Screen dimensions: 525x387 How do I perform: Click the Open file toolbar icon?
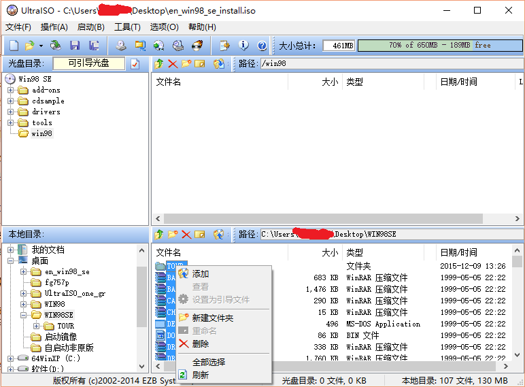(x=29, y=45)
